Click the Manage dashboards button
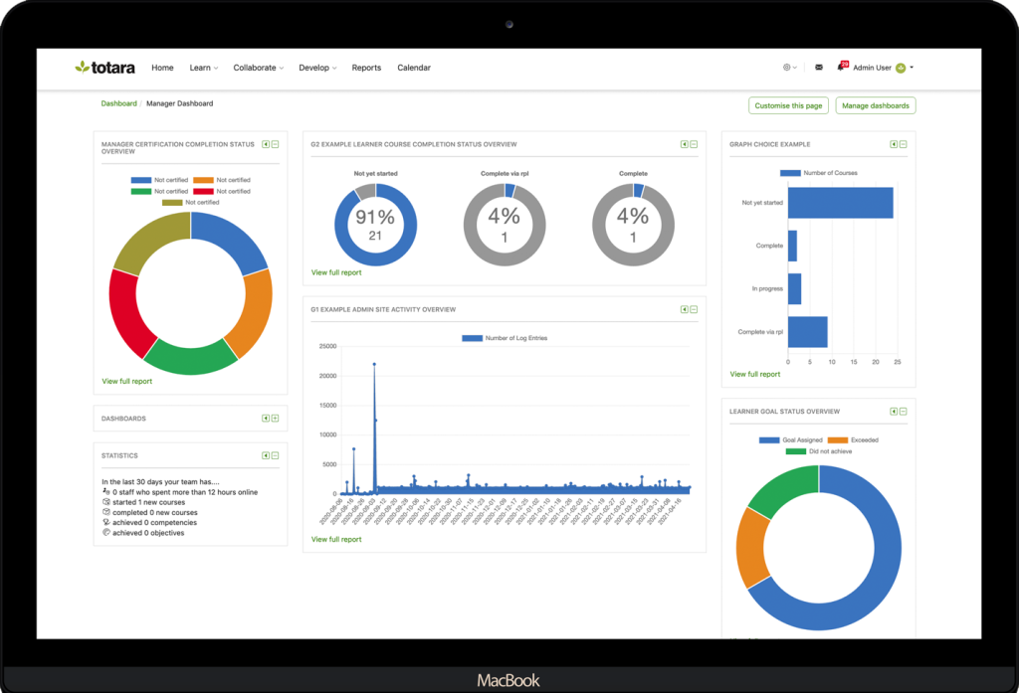 [875, 104]
